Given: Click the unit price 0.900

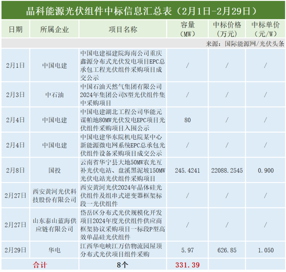Looking at the screenshot, I should 266,170.
